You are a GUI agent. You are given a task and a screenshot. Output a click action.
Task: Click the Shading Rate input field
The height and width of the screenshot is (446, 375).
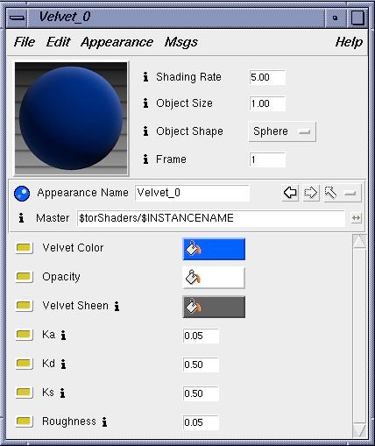(267, 77)
